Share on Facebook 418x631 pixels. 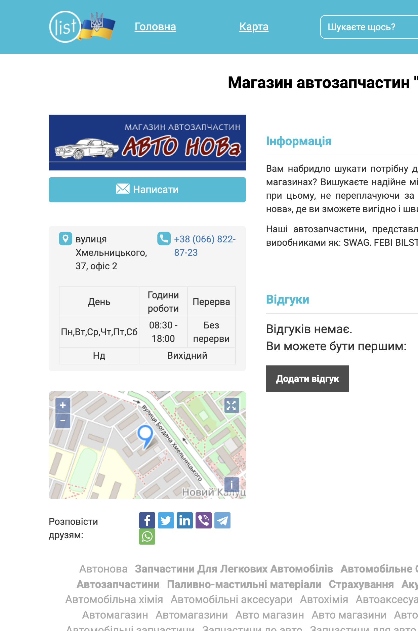tap(147, 520)
